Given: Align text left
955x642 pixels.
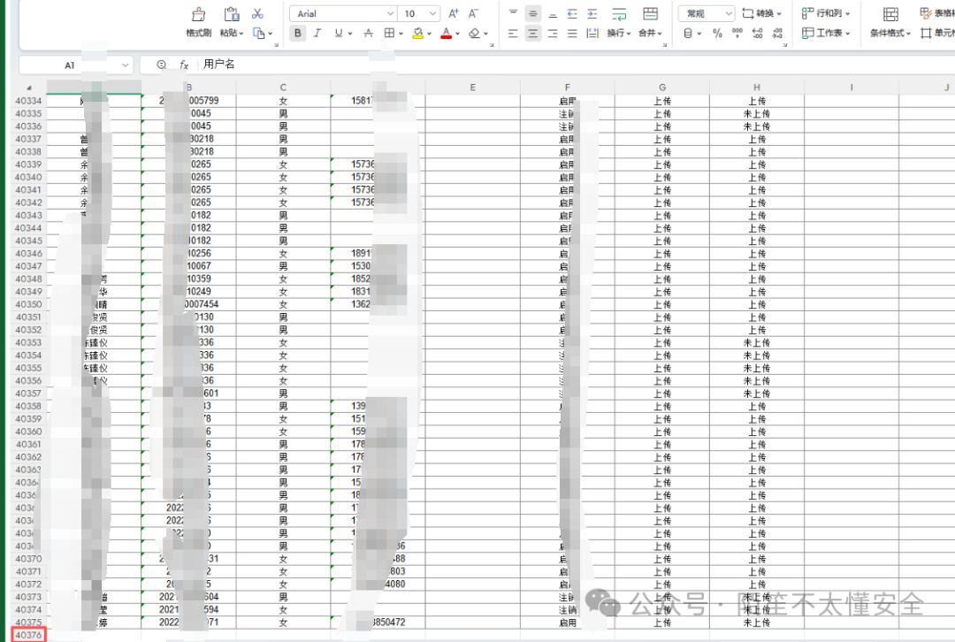Looking at the screenshot, I should [513, 33].
